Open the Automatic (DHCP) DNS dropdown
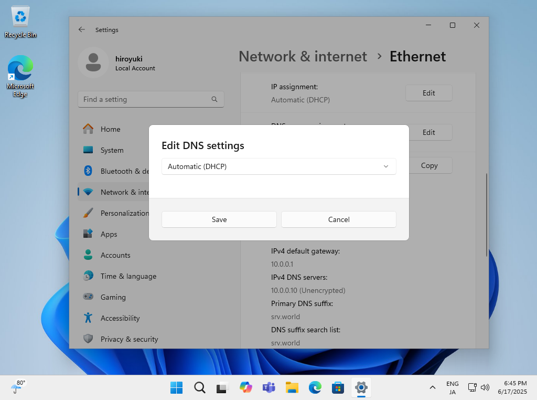The width and height of the screenshot is (537, 400). pyautogui.click(x=278, y=166)
